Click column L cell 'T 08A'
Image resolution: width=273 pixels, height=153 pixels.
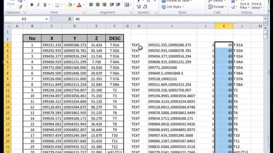click(x=242, y=85)
